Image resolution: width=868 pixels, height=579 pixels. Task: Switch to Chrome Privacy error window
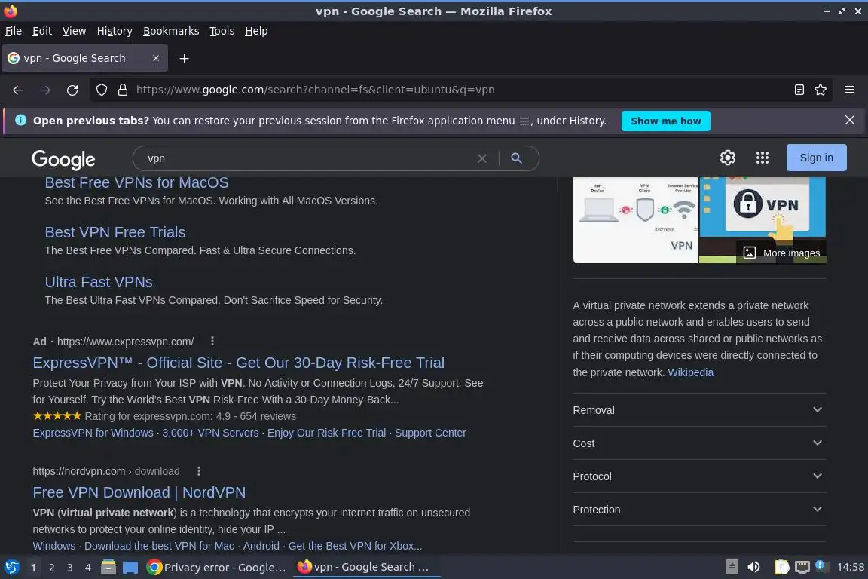(216, 568)
